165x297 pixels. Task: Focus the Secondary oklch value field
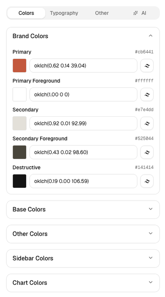point(83,123)
